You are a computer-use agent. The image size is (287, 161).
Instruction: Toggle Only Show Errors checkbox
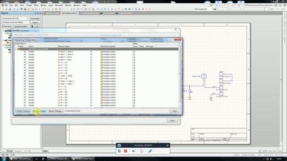coord(65,111)
